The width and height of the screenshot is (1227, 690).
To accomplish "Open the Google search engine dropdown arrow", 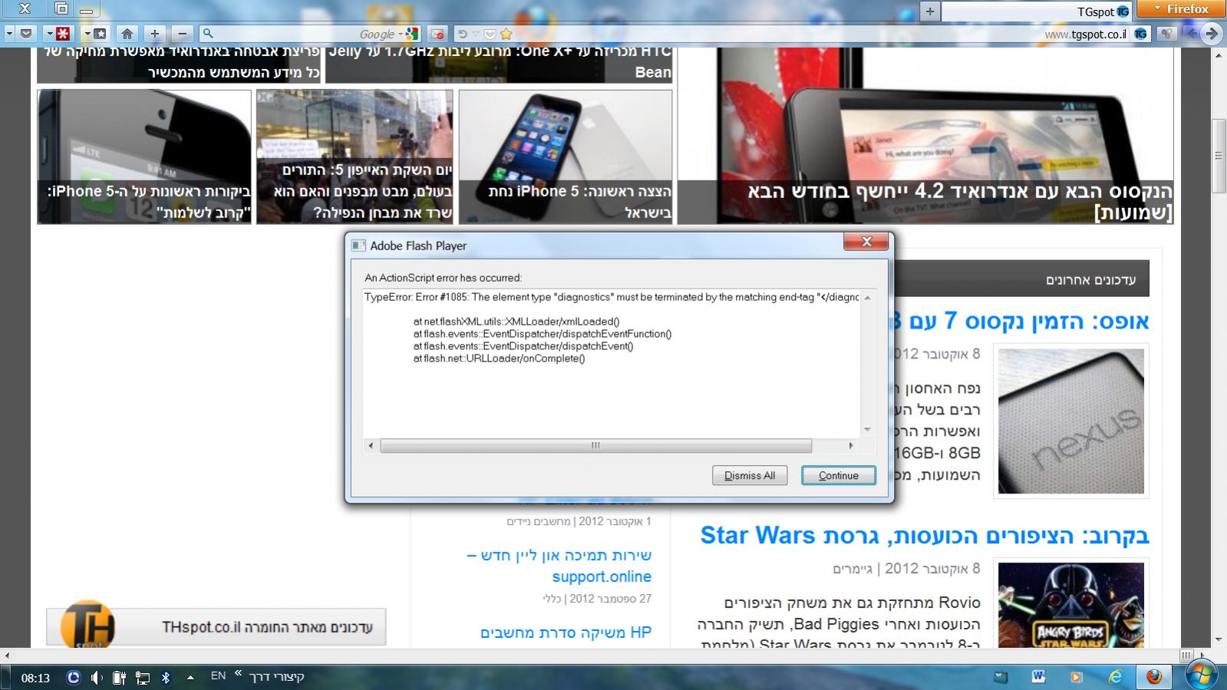I will click(400, 34).
